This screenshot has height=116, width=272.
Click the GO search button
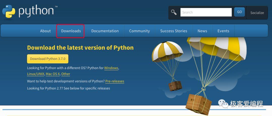[x=240, y=12]
